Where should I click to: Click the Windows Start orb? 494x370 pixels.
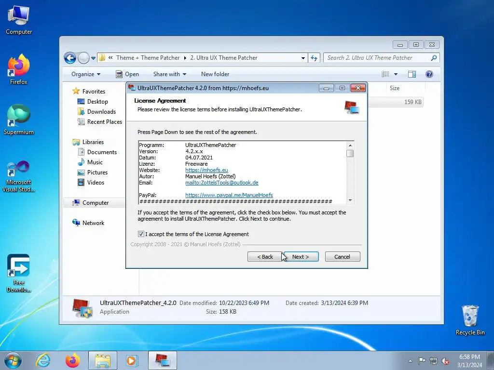(x=13, y=360)
